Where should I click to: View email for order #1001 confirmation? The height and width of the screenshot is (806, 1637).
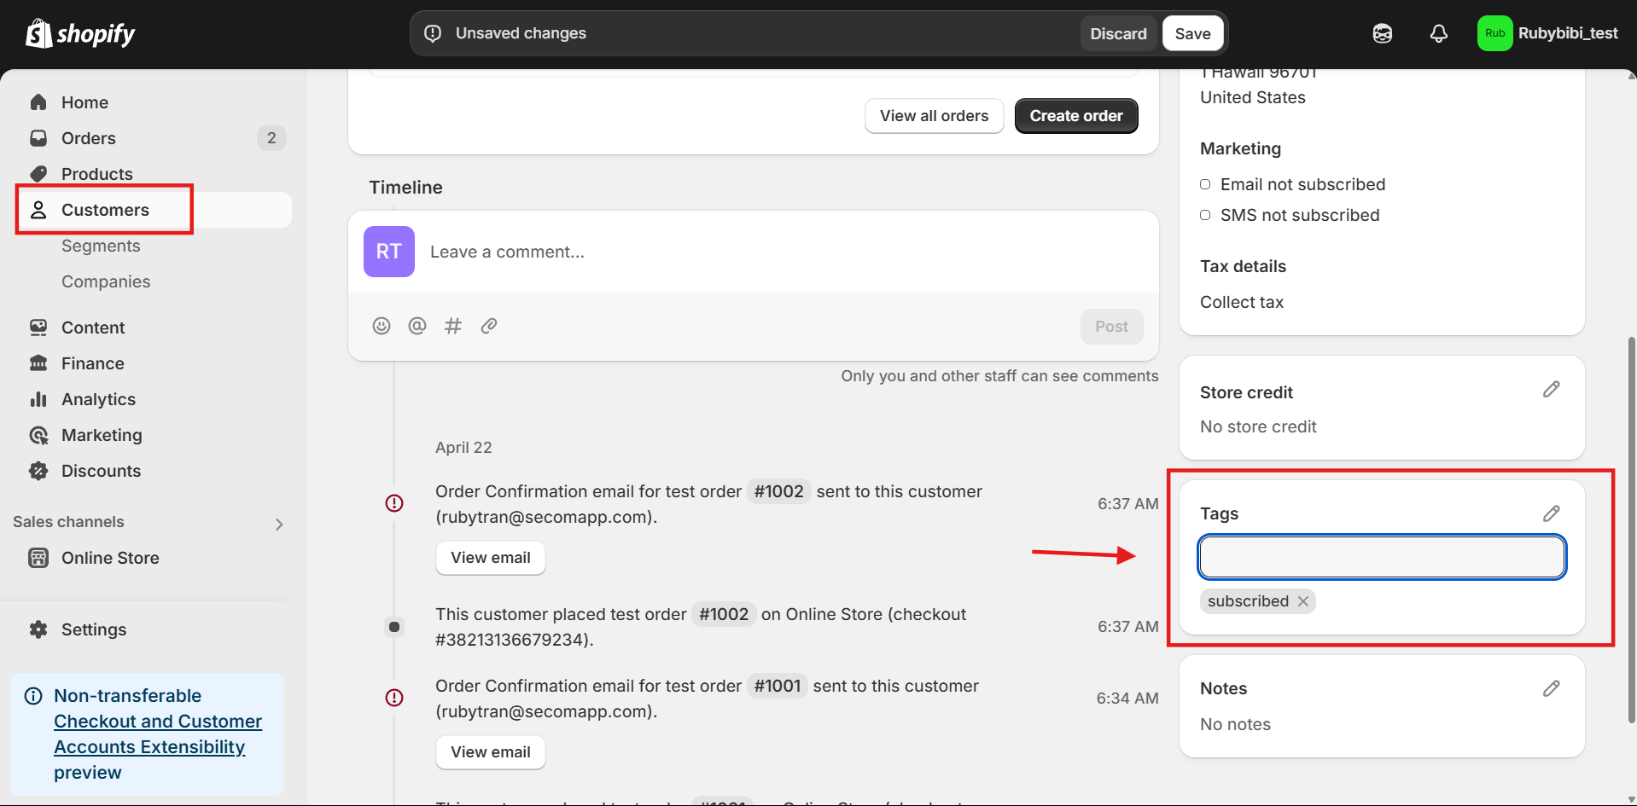pyautogui.click(x=491, y=752)
